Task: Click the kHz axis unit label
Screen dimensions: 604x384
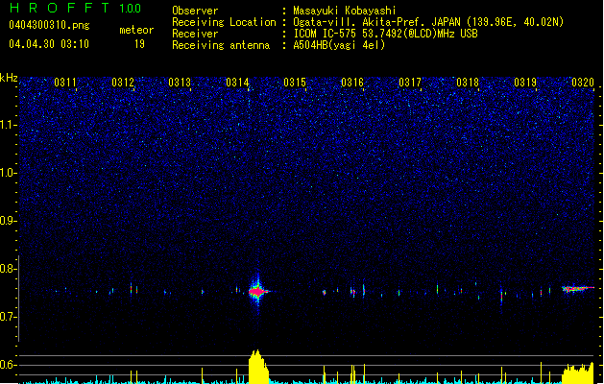Action: coord(9,78)
